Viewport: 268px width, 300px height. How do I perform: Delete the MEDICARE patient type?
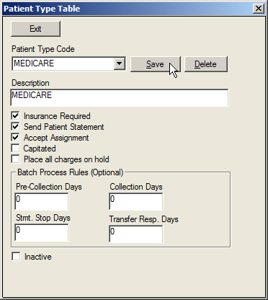(206, 64)
